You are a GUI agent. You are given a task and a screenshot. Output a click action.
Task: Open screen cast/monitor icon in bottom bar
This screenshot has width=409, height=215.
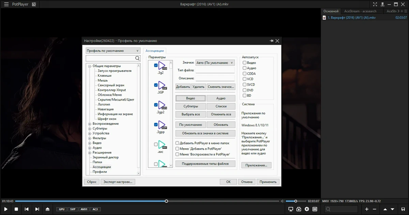coord(291,209)
